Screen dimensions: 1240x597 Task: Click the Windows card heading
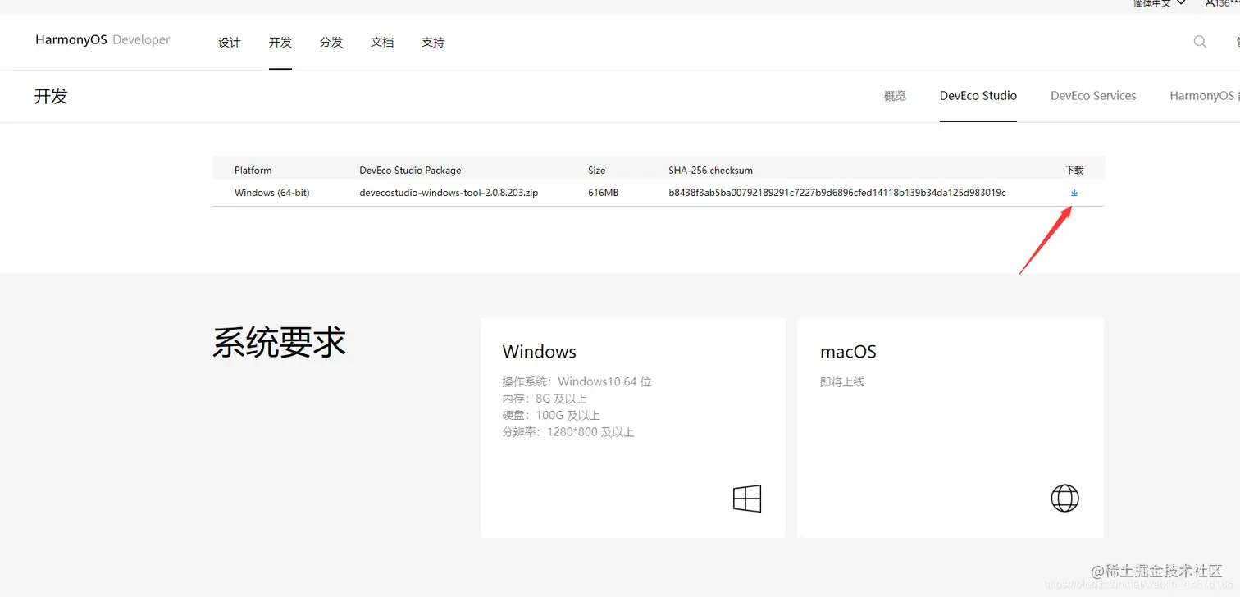tap(539, 352)
